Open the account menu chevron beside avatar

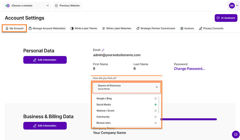237,5
